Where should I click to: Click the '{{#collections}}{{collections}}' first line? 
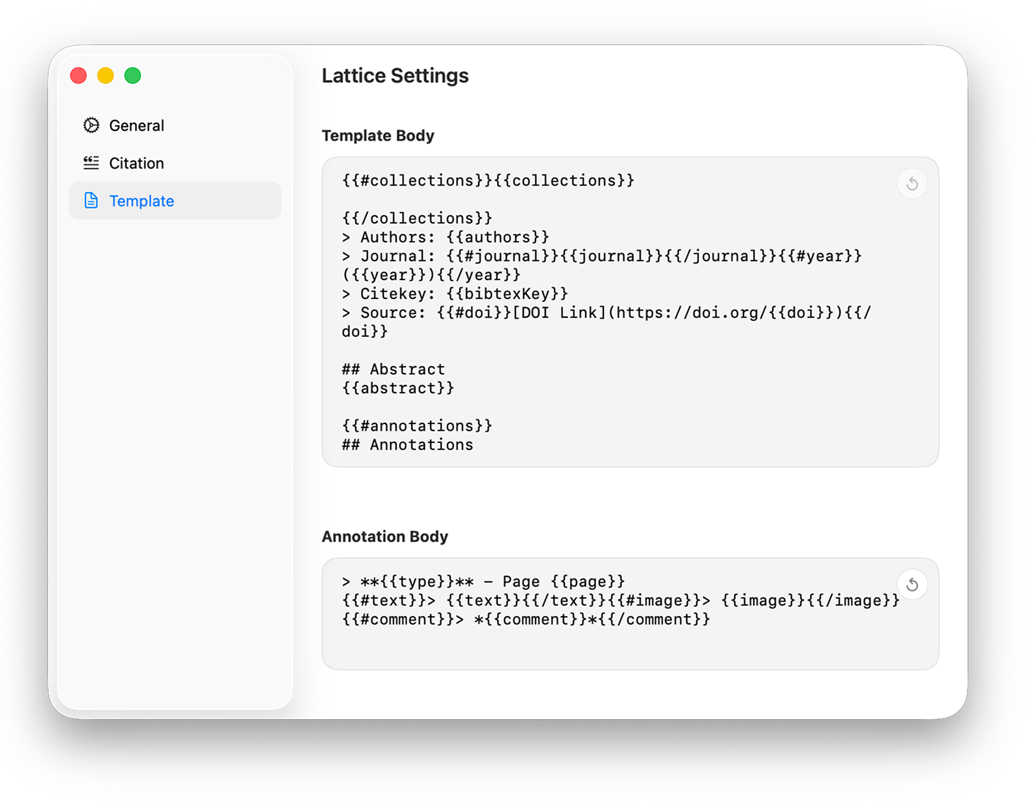(x=488, y=180)
